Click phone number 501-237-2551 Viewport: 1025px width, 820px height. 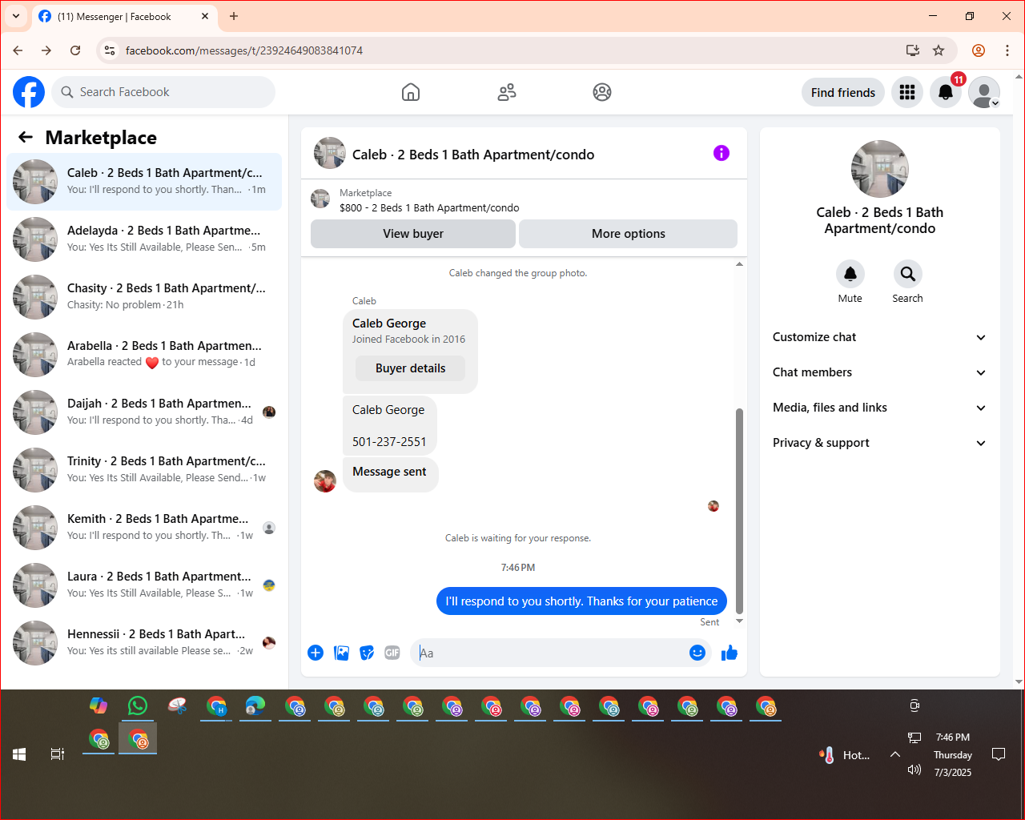(389, 442)
